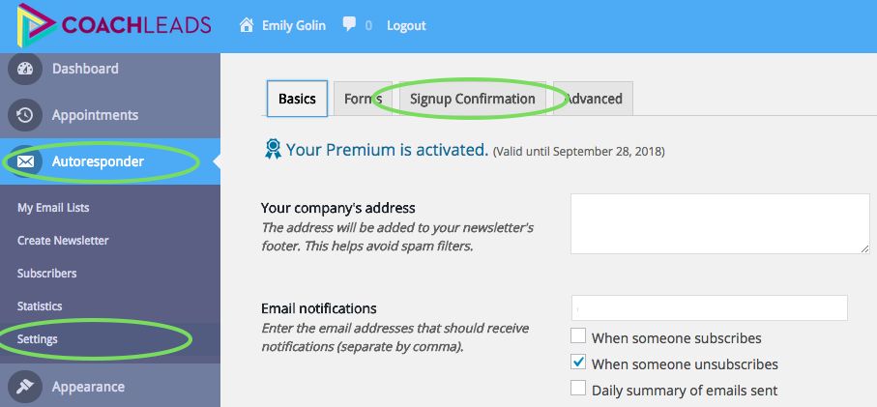Open the Advanced settings tab

(x=594, y=99)
